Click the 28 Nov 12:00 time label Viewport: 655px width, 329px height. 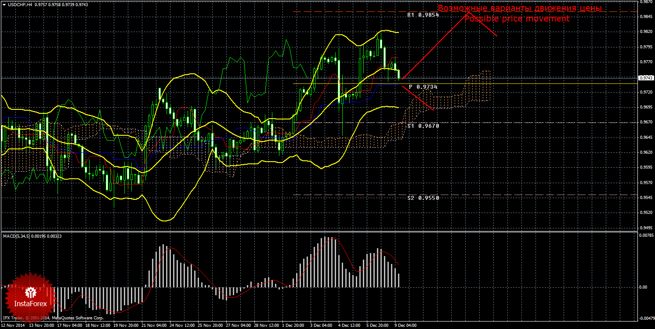[x=267, y=326]
